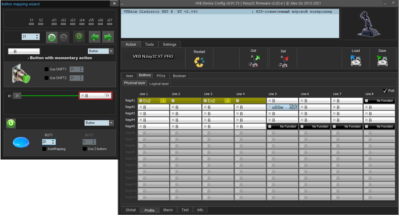This screenshot has height=215, width=399.
Task: Go to previous button with left arrow
Action: tap(94, 37)
